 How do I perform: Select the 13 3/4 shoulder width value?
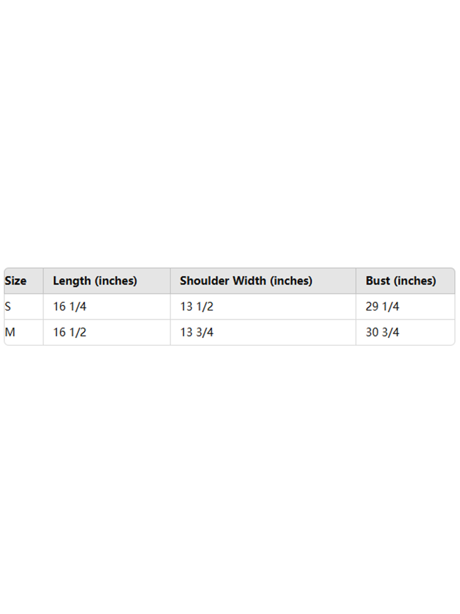(x=197, y=333)
